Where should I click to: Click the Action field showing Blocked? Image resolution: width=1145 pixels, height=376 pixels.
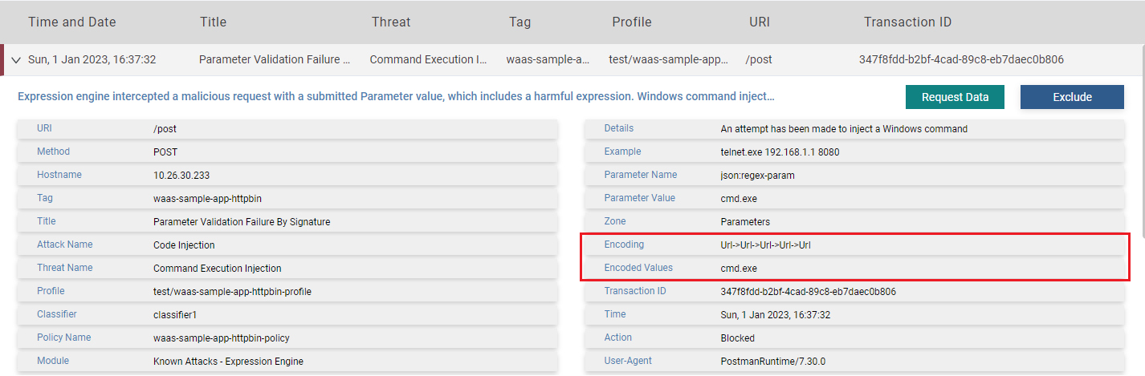point(737,338)
